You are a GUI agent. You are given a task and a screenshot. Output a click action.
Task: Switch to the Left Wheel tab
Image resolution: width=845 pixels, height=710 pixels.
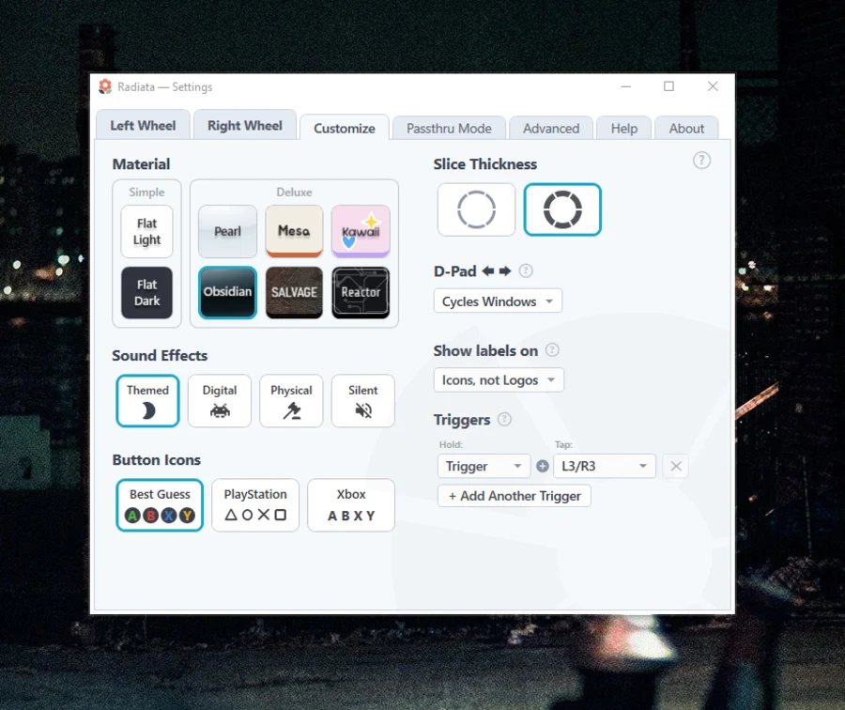coord(143,125)
